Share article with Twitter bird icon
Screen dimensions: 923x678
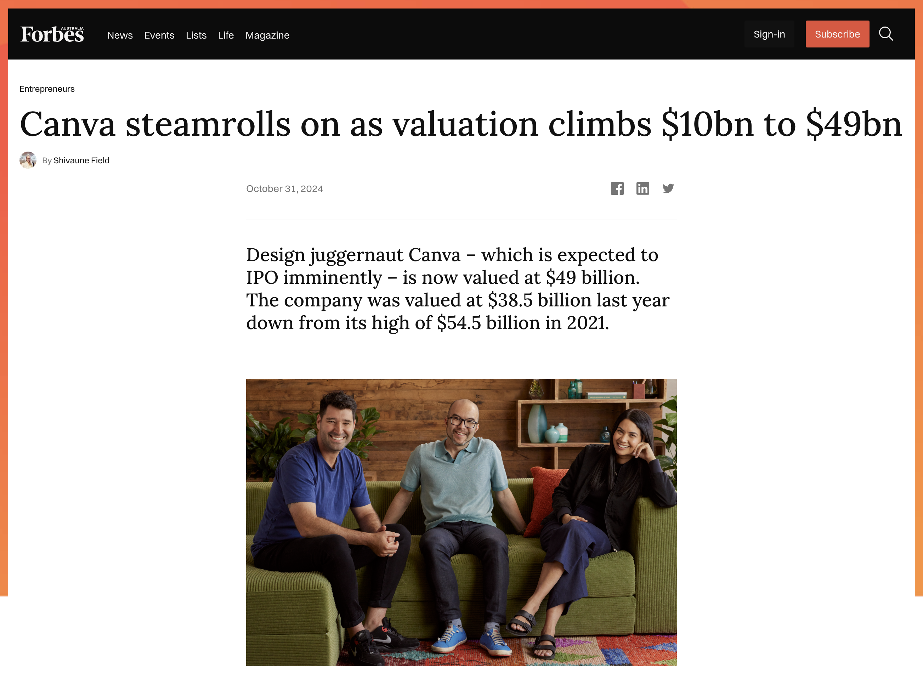tap(668, 188)
